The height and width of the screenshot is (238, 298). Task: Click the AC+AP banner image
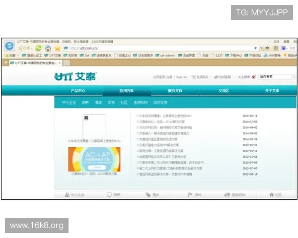pyautogui.click(x=94, y=159)
